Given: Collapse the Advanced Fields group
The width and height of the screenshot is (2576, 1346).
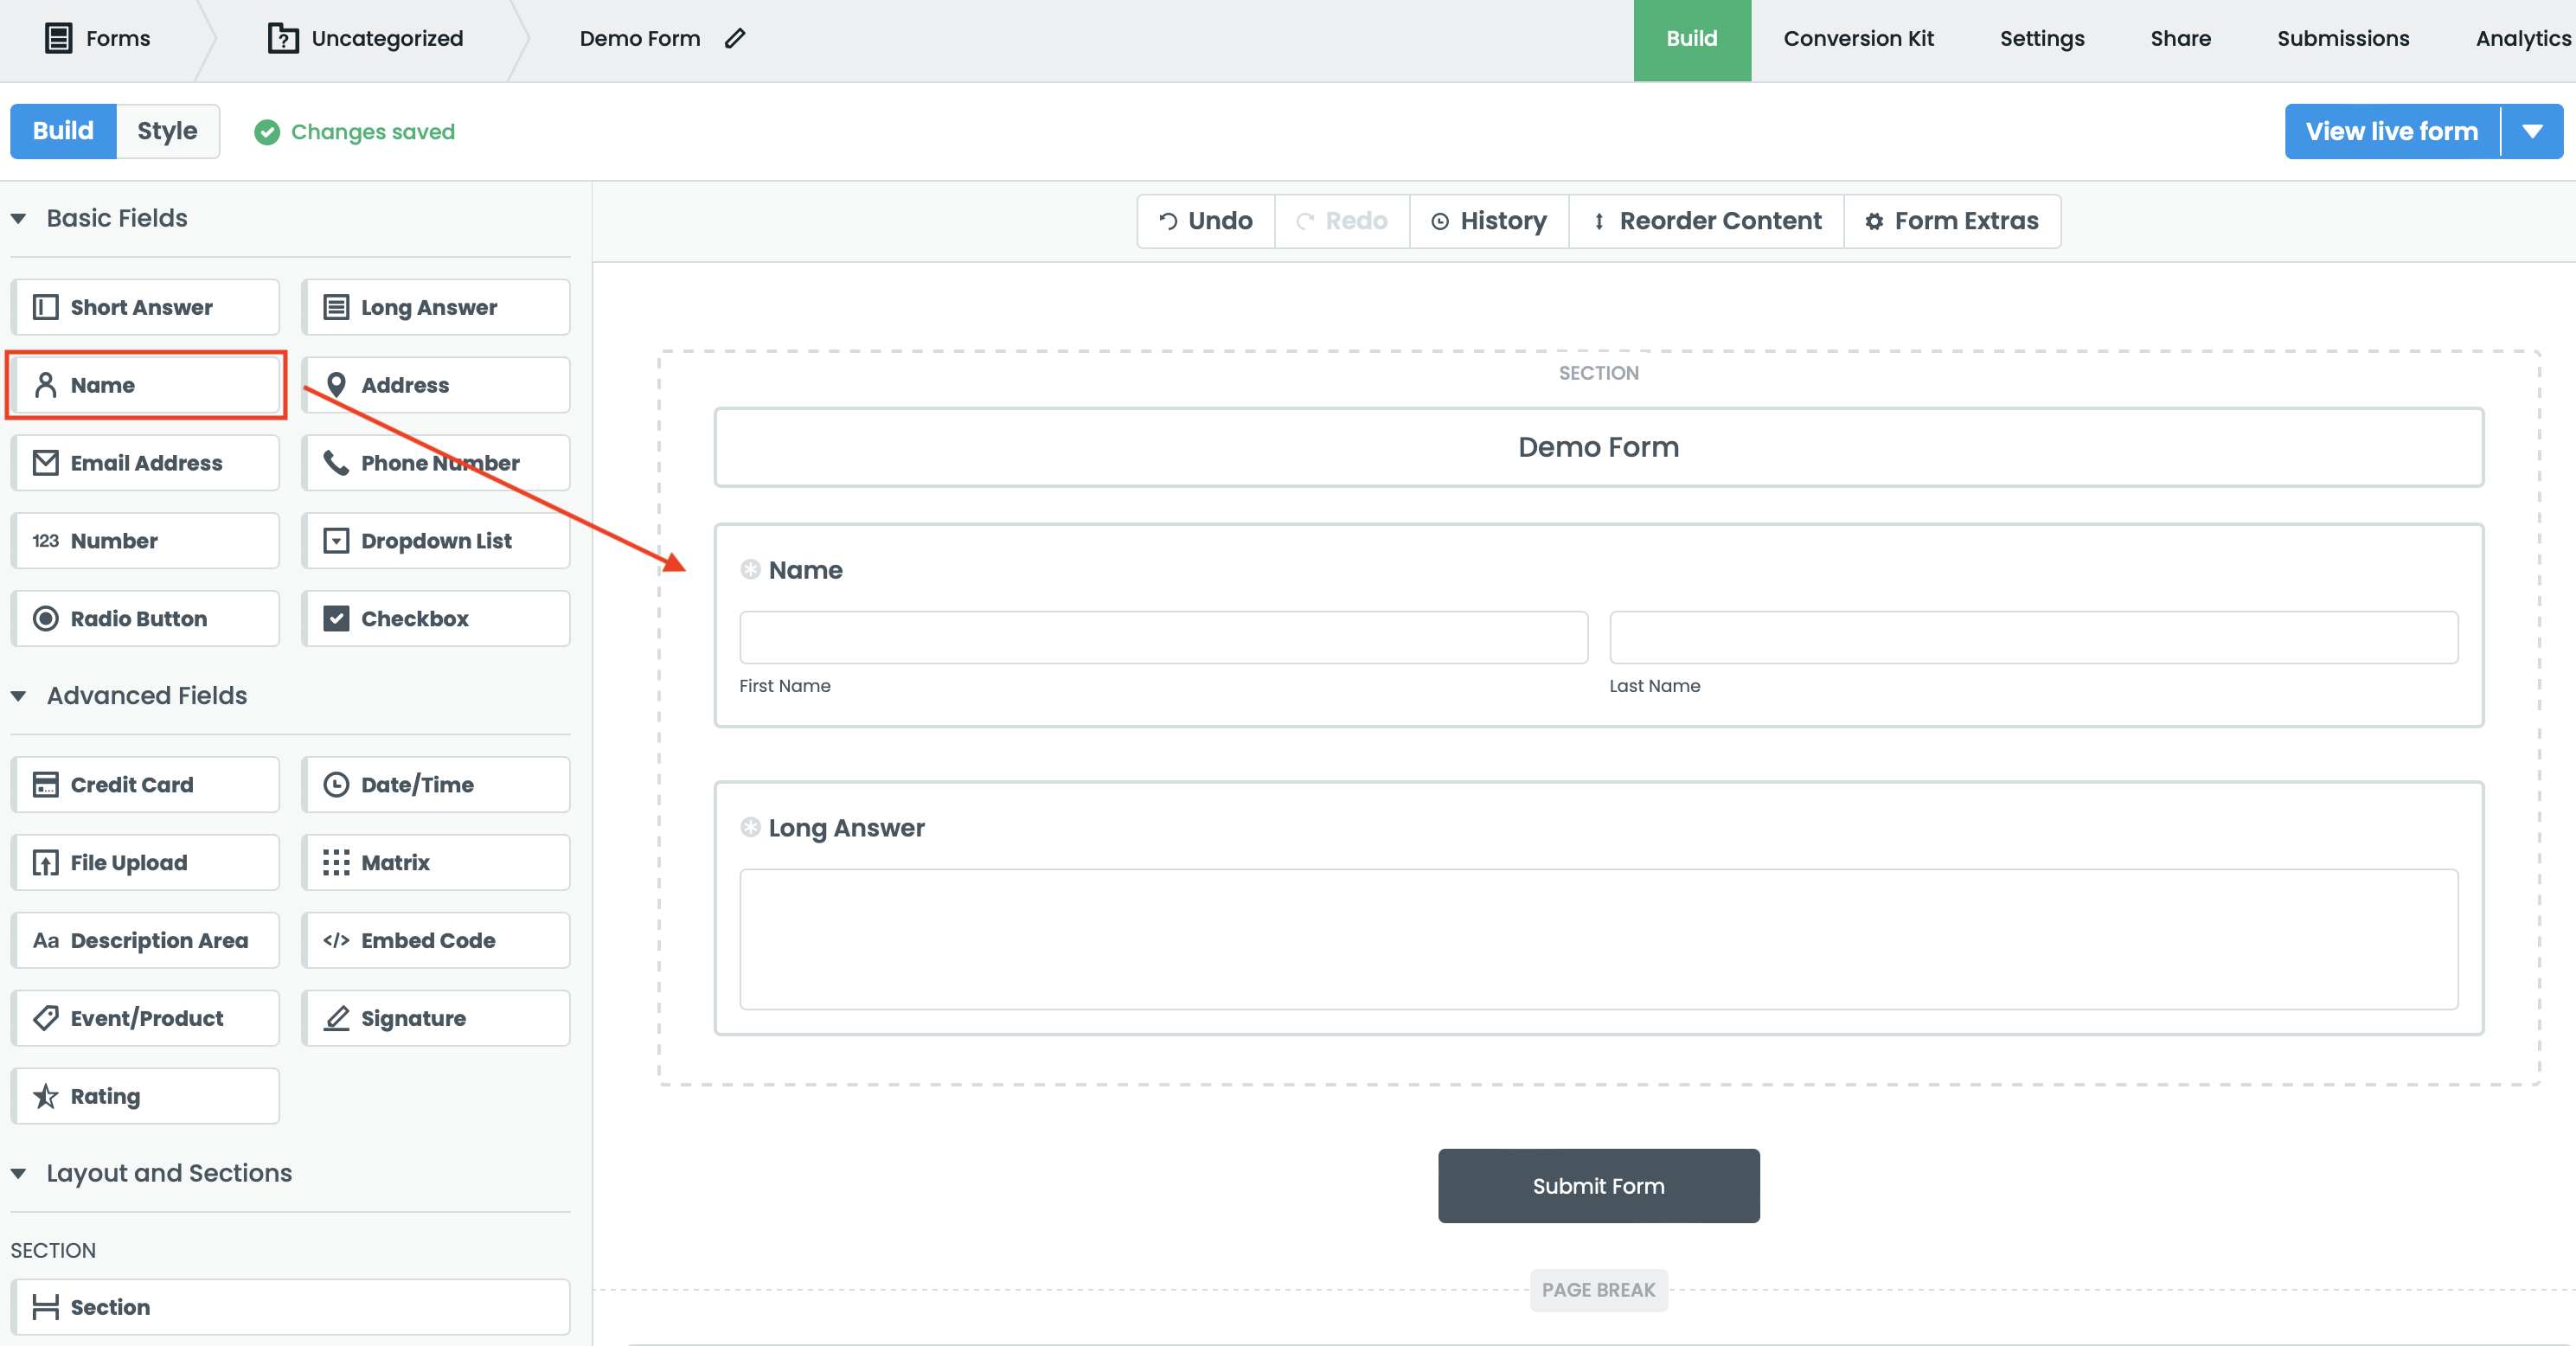Looking at the screenshot, I should 19,696.
